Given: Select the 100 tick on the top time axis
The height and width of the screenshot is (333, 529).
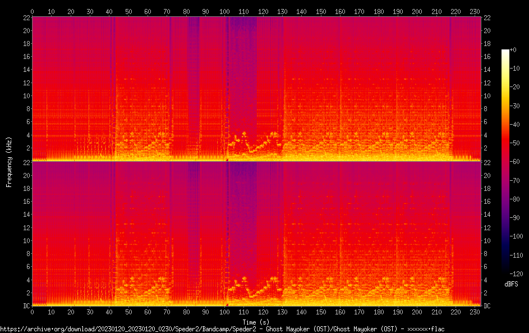Looking at the screenshot, I should coord(224,11).
